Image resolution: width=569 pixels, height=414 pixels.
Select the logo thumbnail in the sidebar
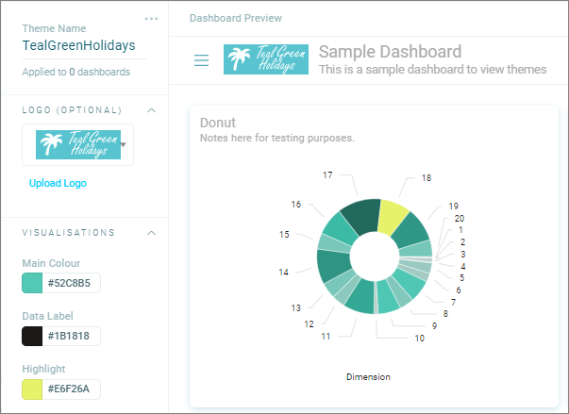click(78, 144)
